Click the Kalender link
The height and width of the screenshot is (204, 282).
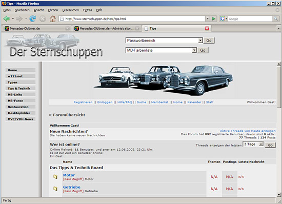194,102
